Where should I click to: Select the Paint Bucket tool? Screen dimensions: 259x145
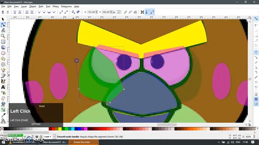[3, 104]
